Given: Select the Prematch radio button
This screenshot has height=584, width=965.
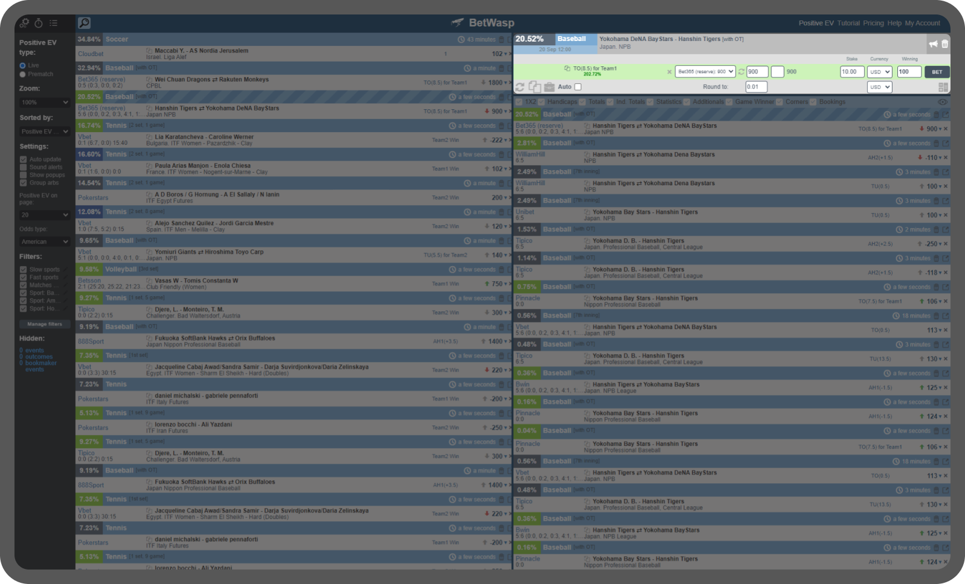Looking at the screenshot, I should tap(23, 74).
